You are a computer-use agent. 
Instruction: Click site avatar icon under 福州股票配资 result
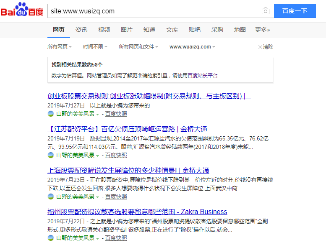(51, 238)
